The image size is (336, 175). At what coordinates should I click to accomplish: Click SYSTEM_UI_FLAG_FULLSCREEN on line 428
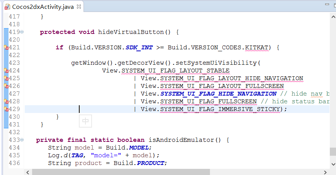coord(208,101)
